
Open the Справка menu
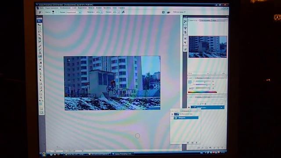pos(122,8)
